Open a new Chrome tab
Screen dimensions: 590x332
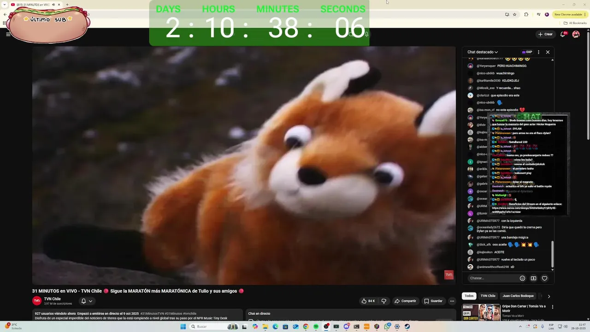pyautogui.click(x=67, y=5)
